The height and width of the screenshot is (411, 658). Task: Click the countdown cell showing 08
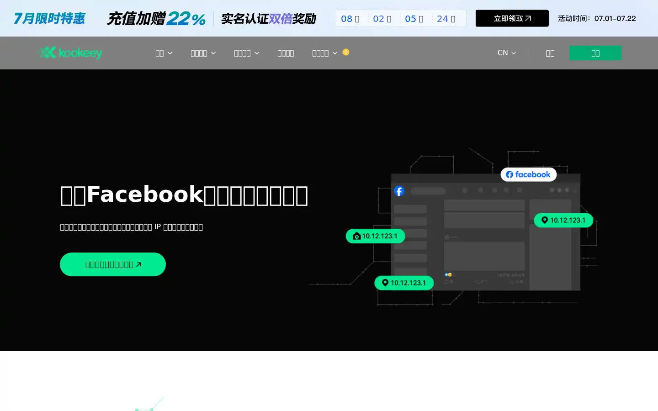point(351,19)
